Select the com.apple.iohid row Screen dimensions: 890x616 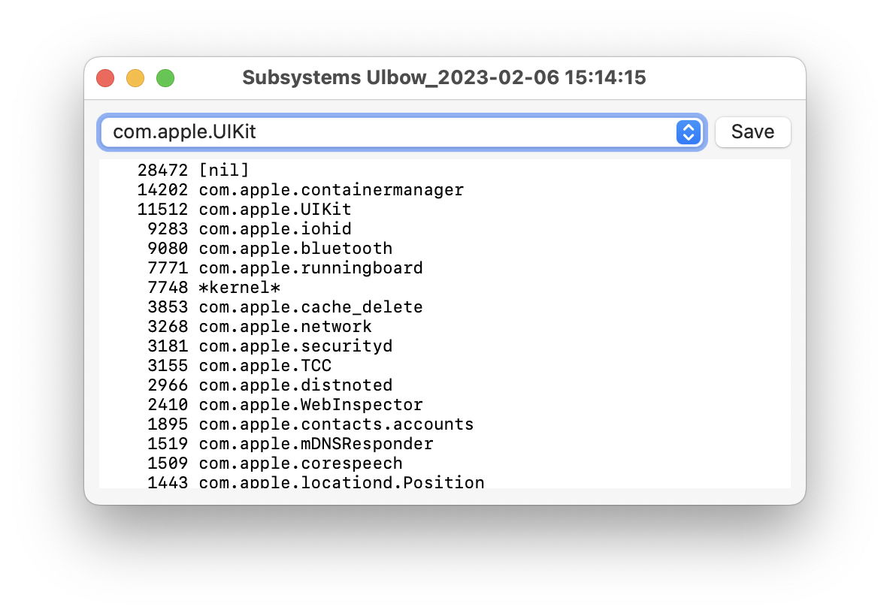[x=274, y=229]
